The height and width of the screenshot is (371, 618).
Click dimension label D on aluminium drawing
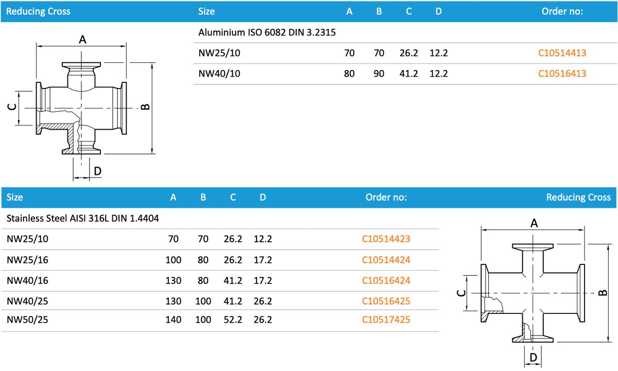pyautogui.click(x=97, y=171)
